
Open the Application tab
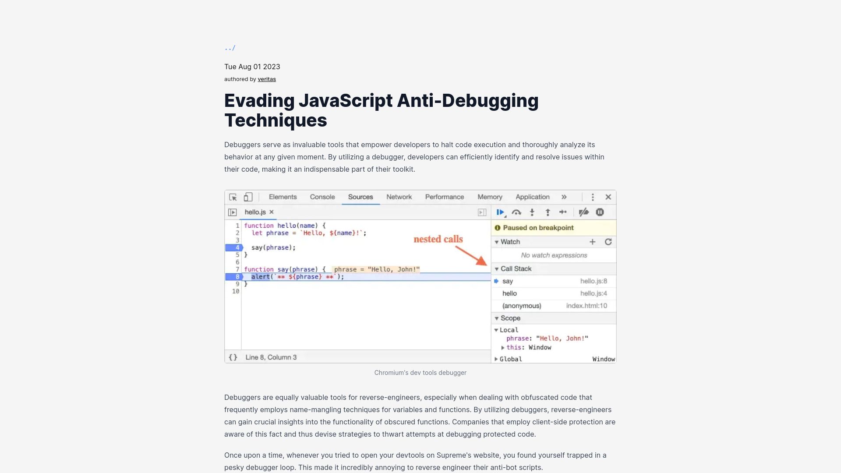tap(533, 197)
